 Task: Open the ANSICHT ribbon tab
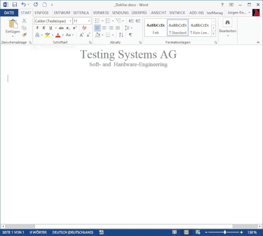[x=159, y=13]
